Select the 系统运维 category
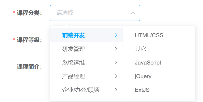Screen dimensions: 203x102 point(86,63)
